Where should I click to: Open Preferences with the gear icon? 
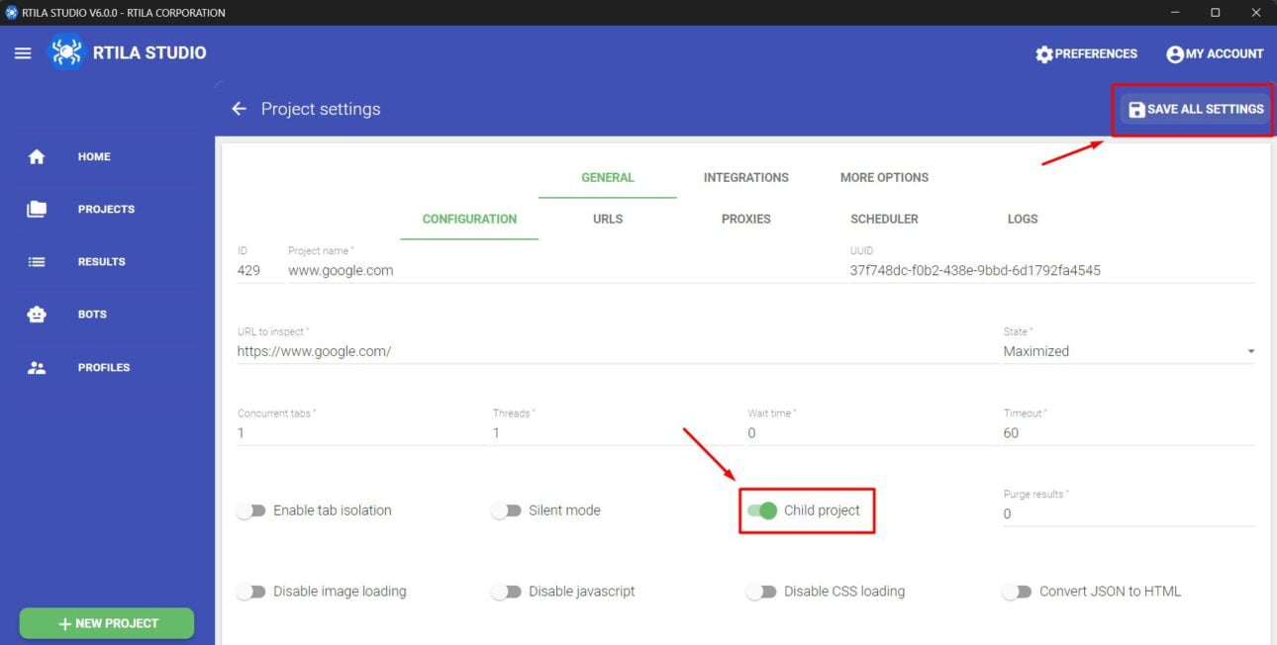(1044, 54)
